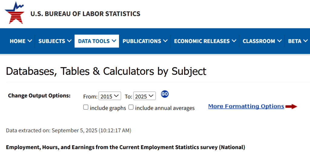Click U.S. Bureau of Labor Statistics title

(85, 14)
